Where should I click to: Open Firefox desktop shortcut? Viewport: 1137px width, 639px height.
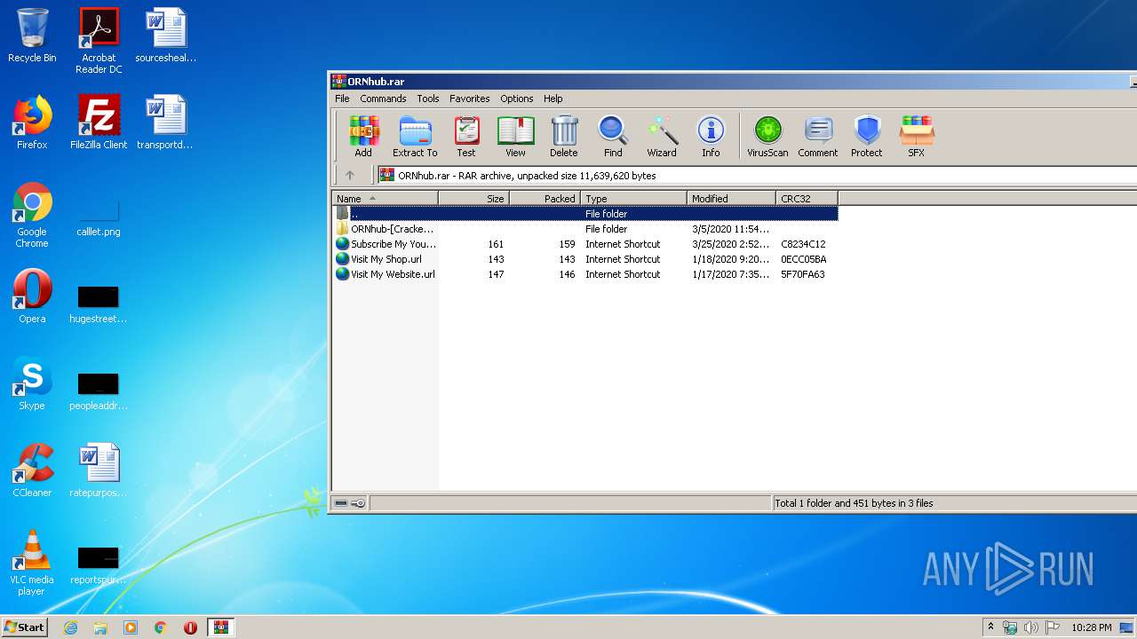(32, 122)
